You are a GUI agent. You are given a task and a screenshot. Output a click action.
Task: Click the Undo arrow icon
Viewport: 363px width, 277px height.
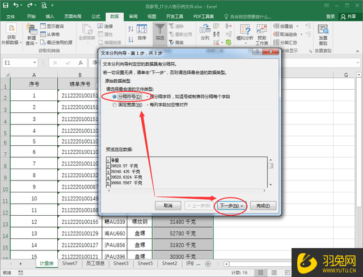15,5
